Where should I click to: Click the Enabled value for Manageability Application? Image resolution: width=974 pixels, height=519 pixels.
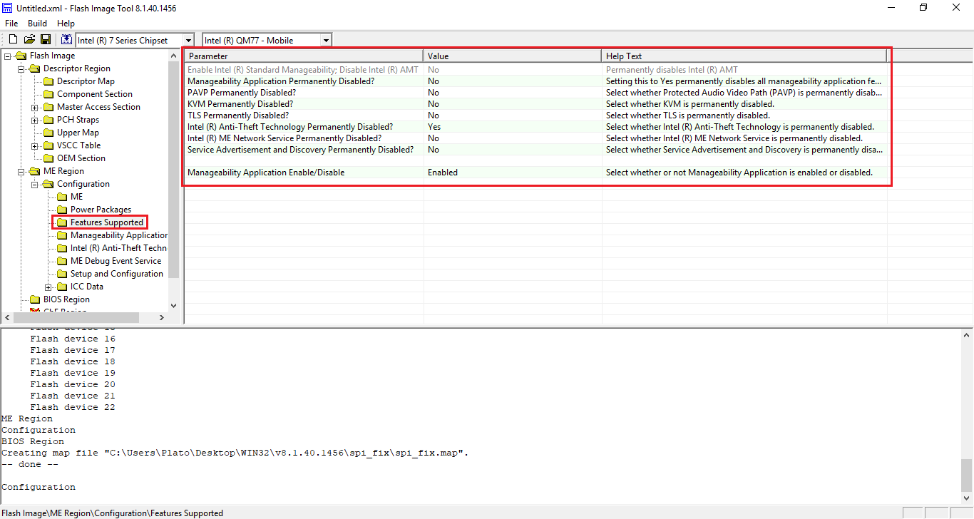click(443, 173)
